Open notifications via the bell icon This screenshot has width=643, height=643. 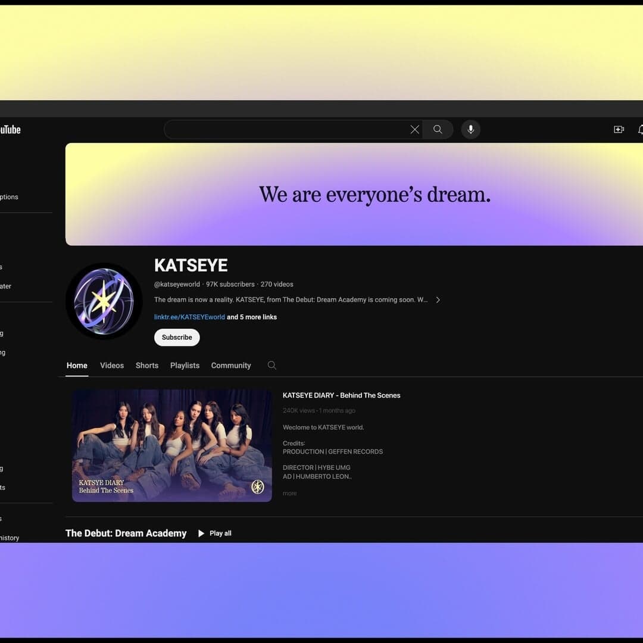tap(641, 129)
